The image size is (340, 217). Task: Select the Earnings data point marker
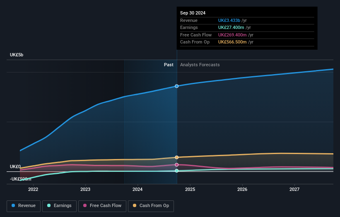[x=177, y=171]
